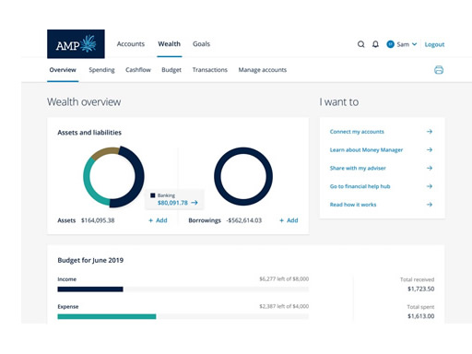Add a new asset with + Add
The height and width of the screenshot is (354, 472).
[158, 220]
